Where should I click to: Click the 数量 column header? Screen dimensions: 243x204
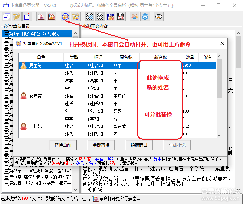click(x=190, y=57)
